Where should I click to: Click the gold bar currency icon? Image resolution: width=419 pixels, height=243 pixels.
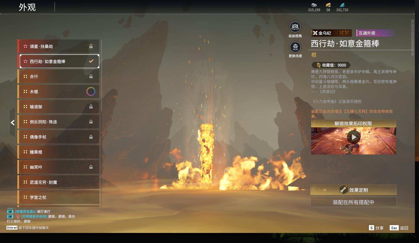[328, 5]
